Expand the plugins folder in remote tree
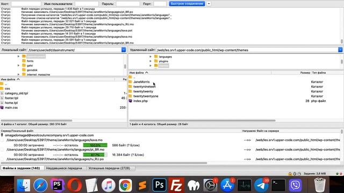 pyautogui.click(x=150, y=61)
